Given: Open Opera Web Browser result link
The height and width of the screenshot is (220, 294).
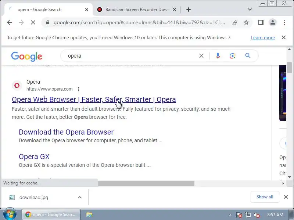Looking at the screenshot, I should tap(94, 99).
